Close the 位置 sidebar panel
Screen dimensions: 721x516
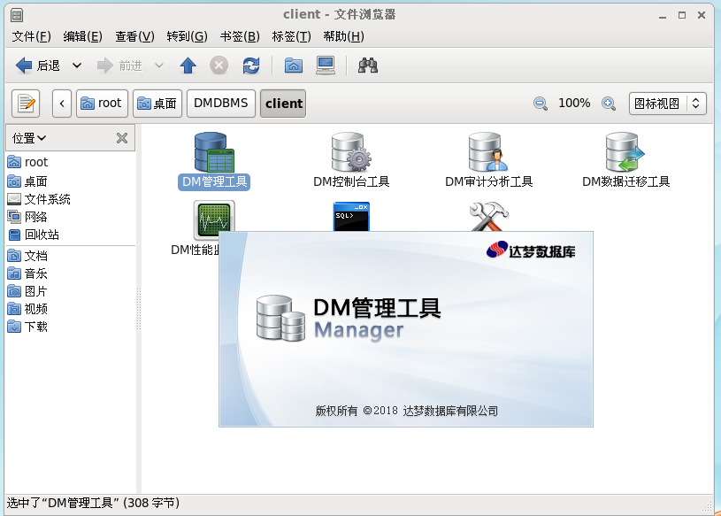[119, 137]
